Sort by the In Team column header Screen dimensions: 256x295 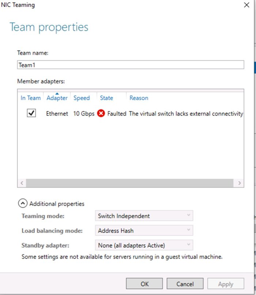pos(31,98)
